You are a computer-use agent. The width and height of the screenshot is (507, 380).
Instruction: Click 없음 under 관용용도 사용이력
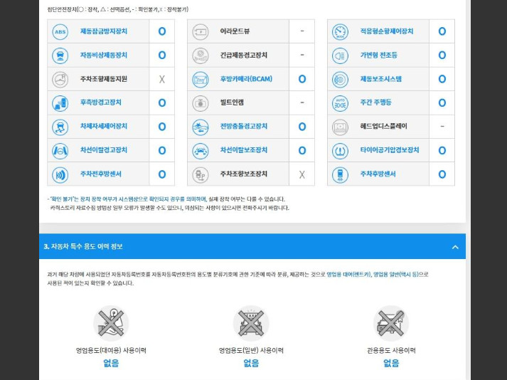coord(391,364)
